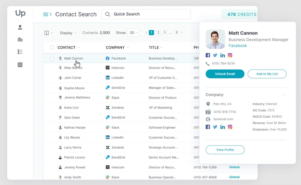Select page 3 in pagination
Image resolution: width=301 pixels, height=185 pixels.
click(x=165, y=32)
